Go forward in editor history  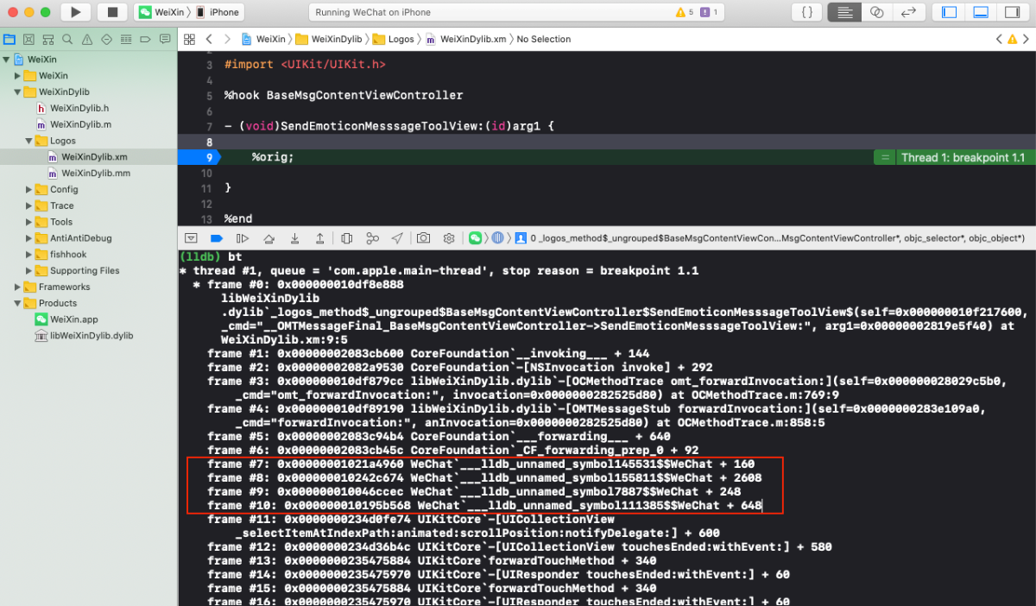[x=228, y=40]
